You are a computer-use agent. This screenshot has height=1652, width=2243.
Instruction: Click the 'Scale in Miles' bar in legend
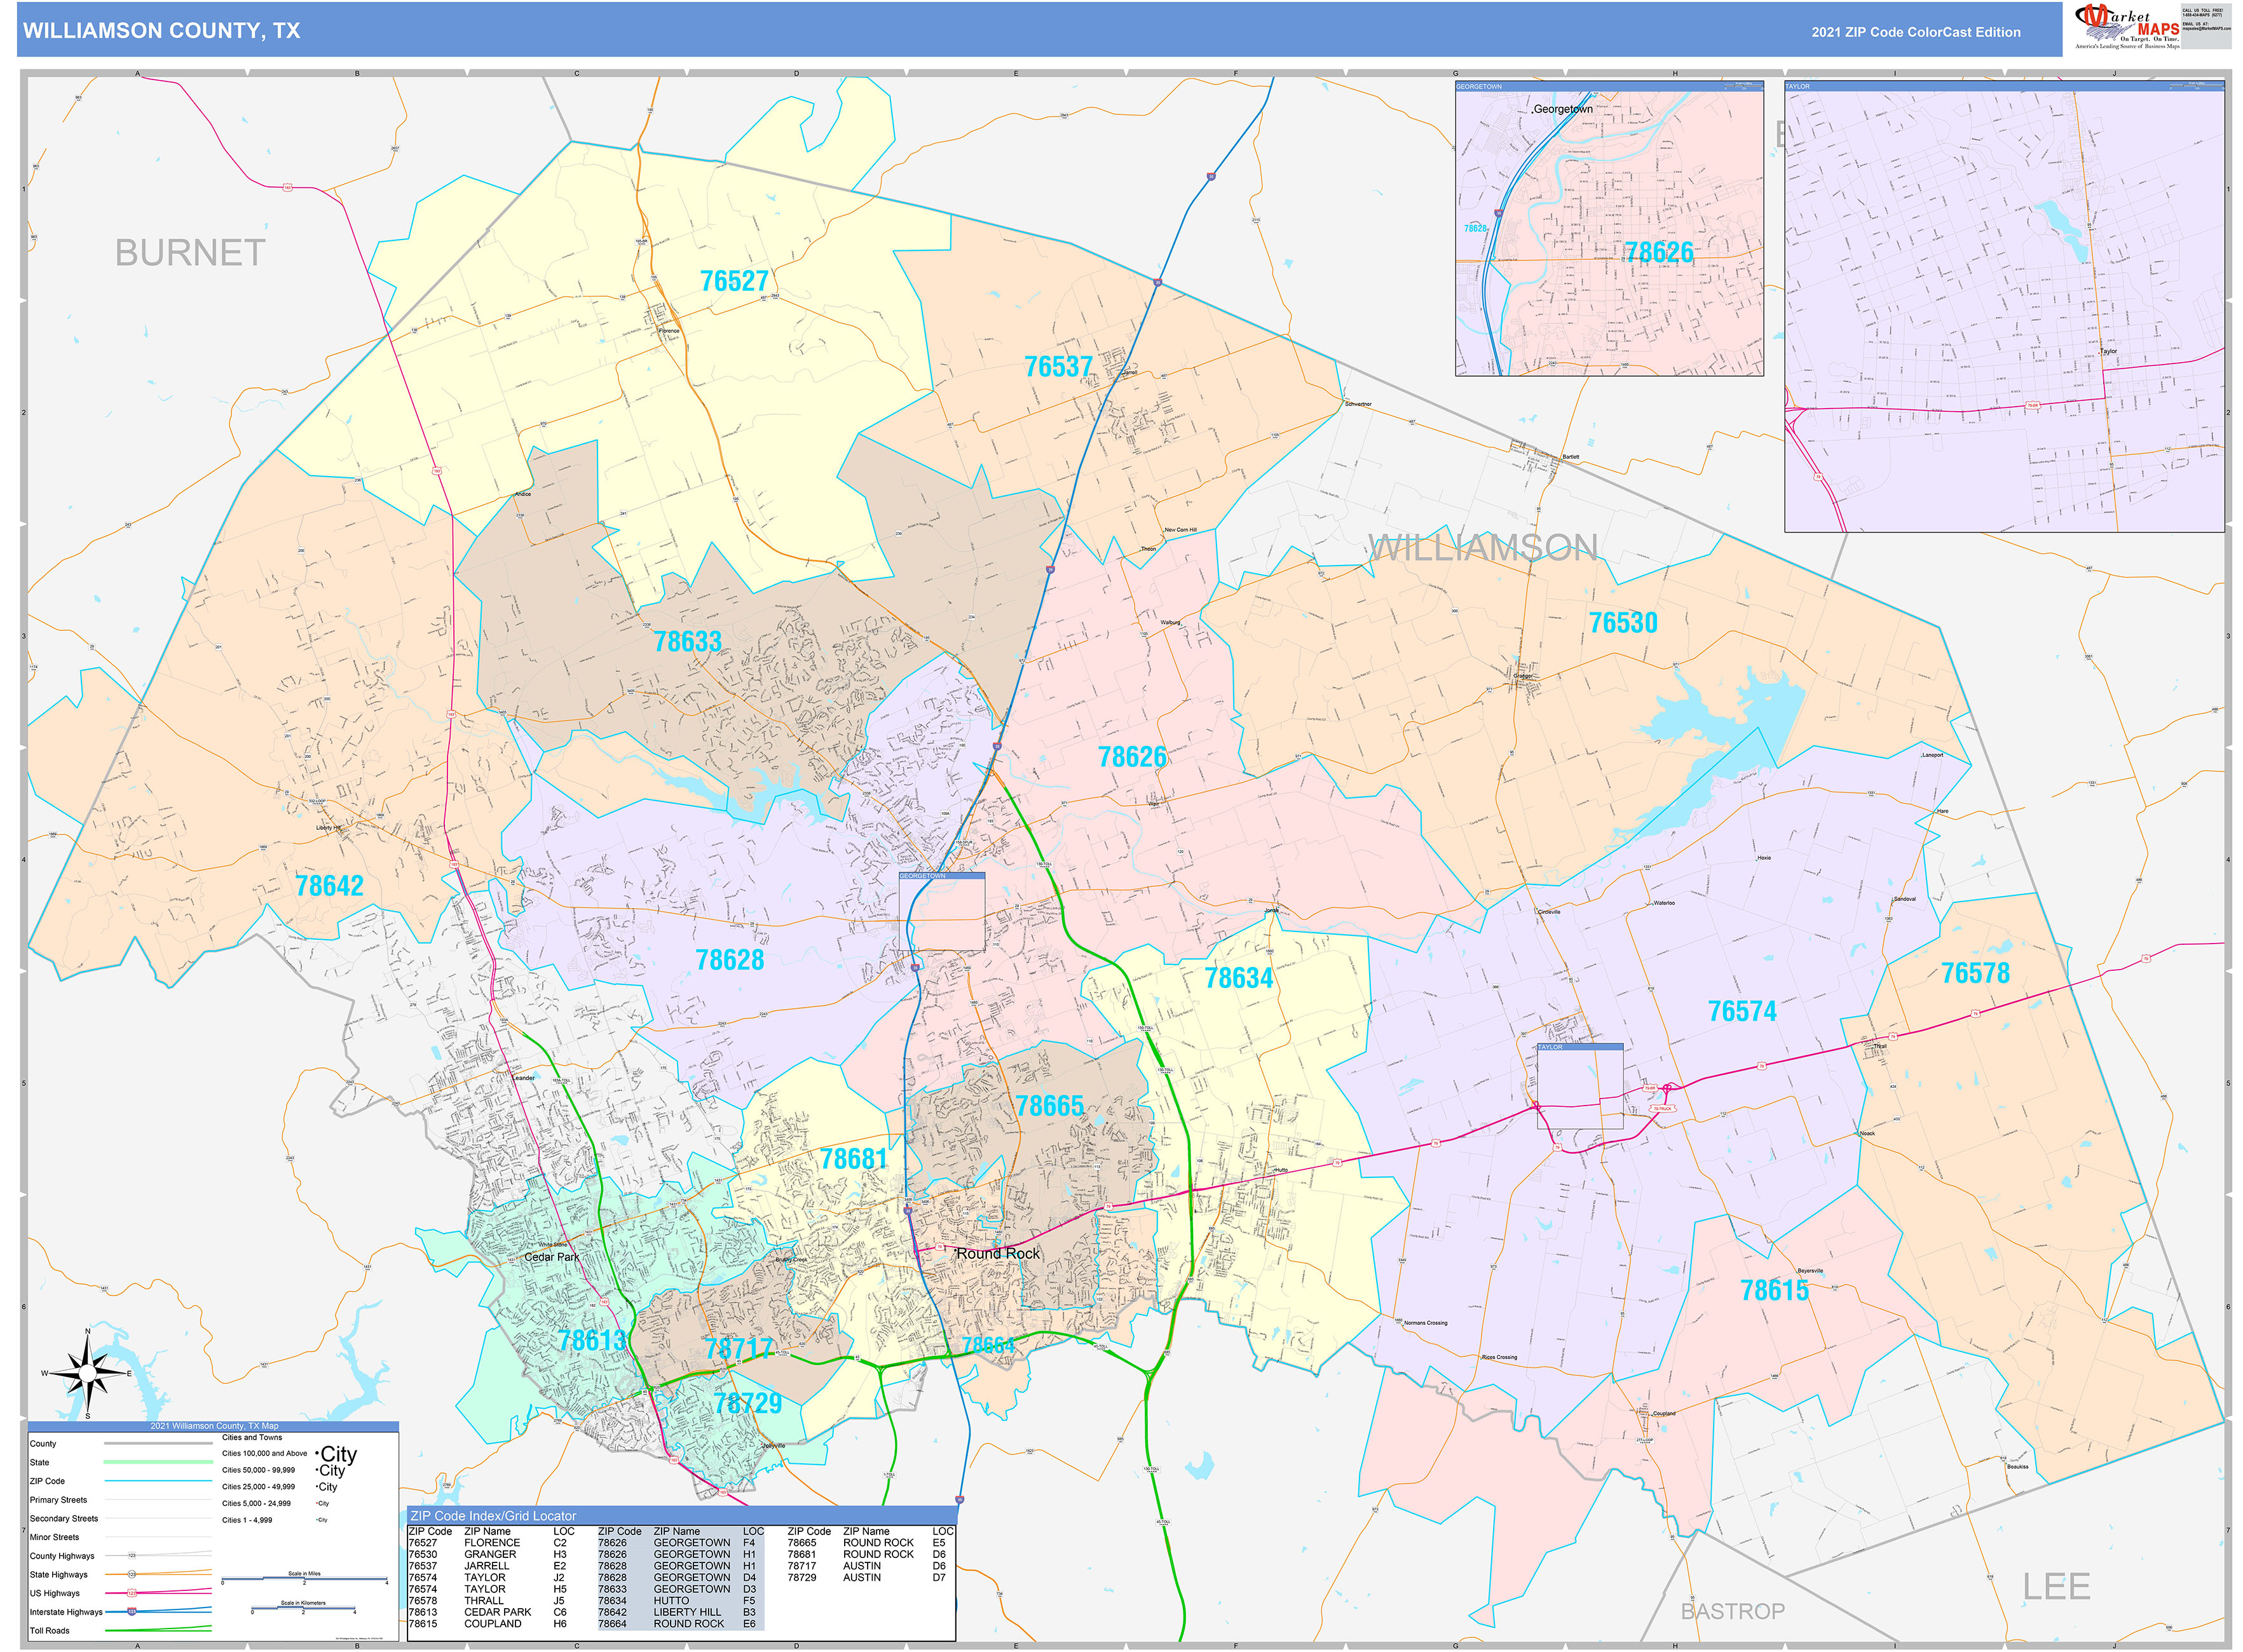[x=304, y=1578]
